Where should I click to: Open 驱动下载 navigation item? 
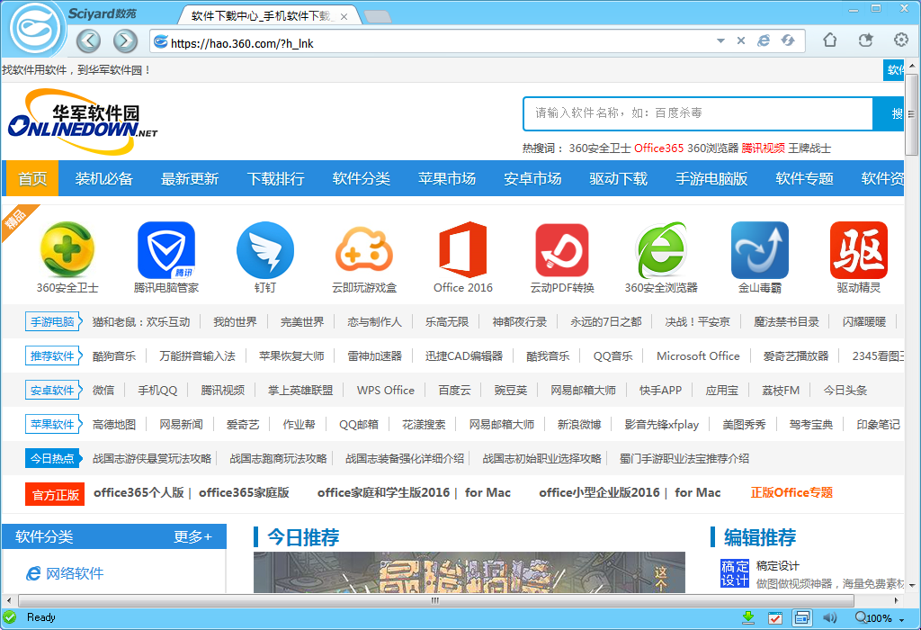pyautogui.click(x=619, y=179)
